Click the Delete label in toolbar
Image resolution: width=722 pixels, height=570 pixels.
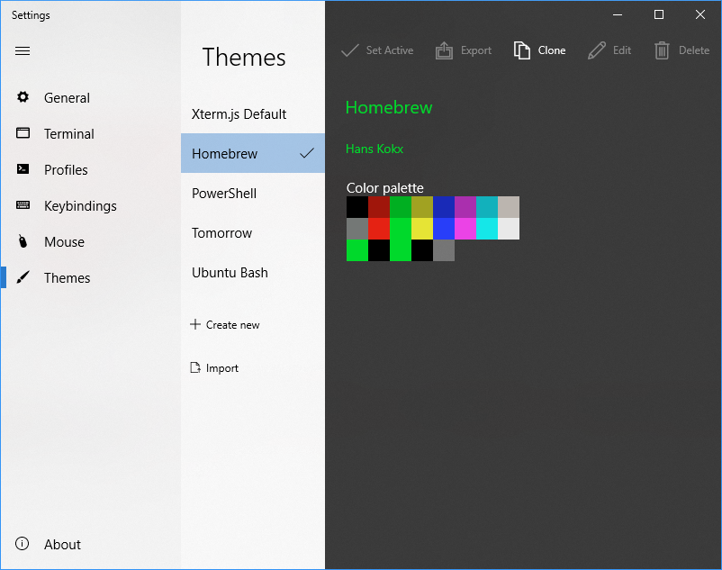(x=694, y=50)
